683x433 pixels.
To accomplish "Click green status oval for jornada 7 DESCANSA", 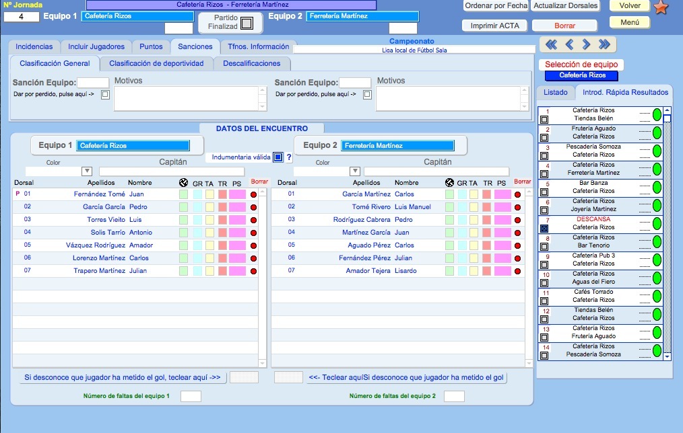I will [x=657, y=223].
